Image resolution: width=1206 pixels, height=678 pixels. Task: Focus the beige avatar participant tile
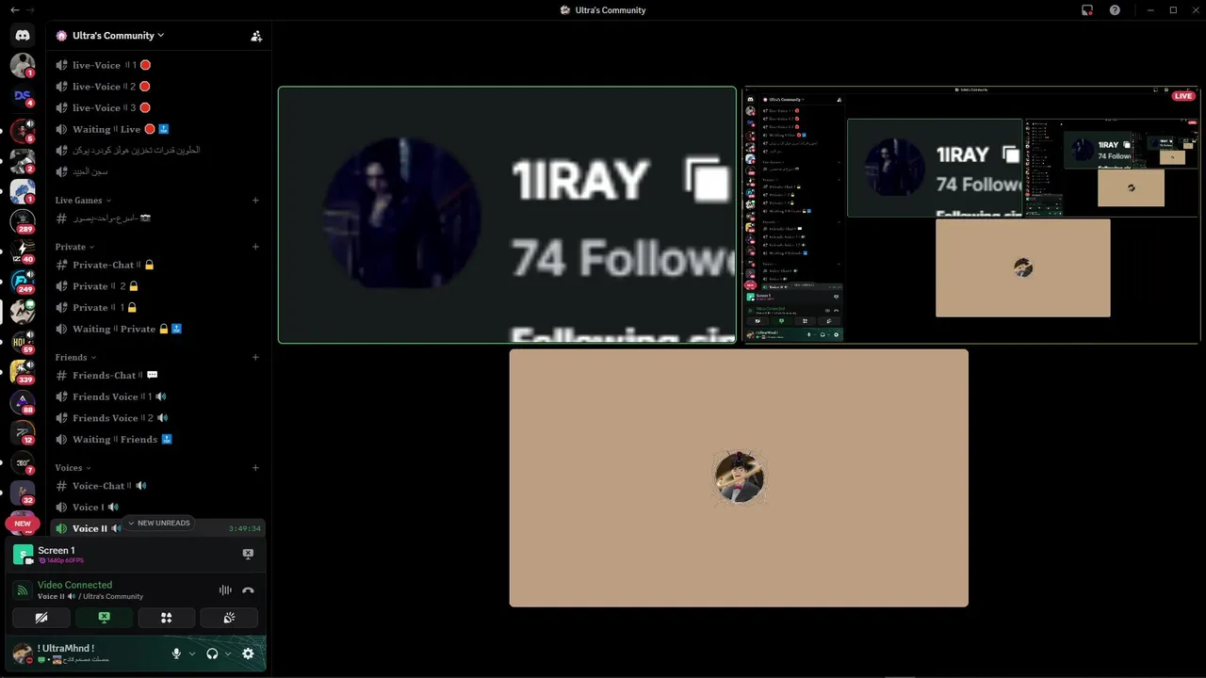[x=739, y=478]
